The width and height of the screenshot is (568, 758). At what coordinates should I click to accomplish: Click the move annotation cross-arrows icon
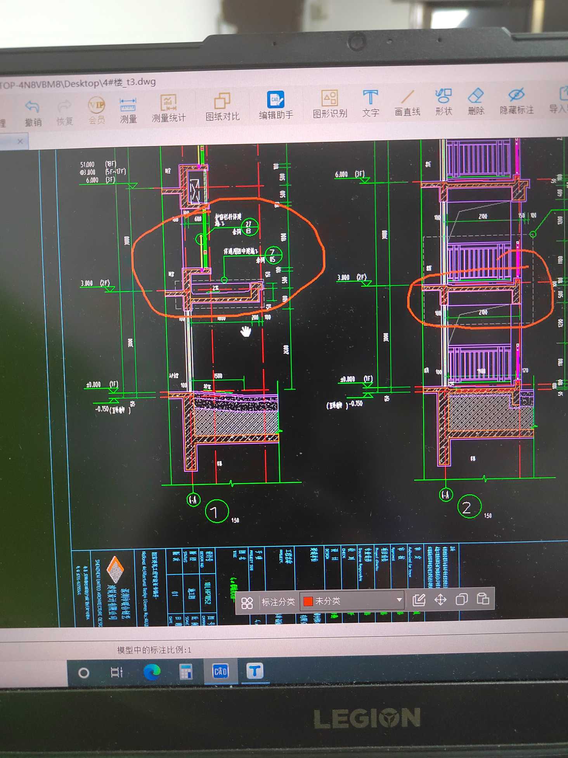[x=440, y=600]
